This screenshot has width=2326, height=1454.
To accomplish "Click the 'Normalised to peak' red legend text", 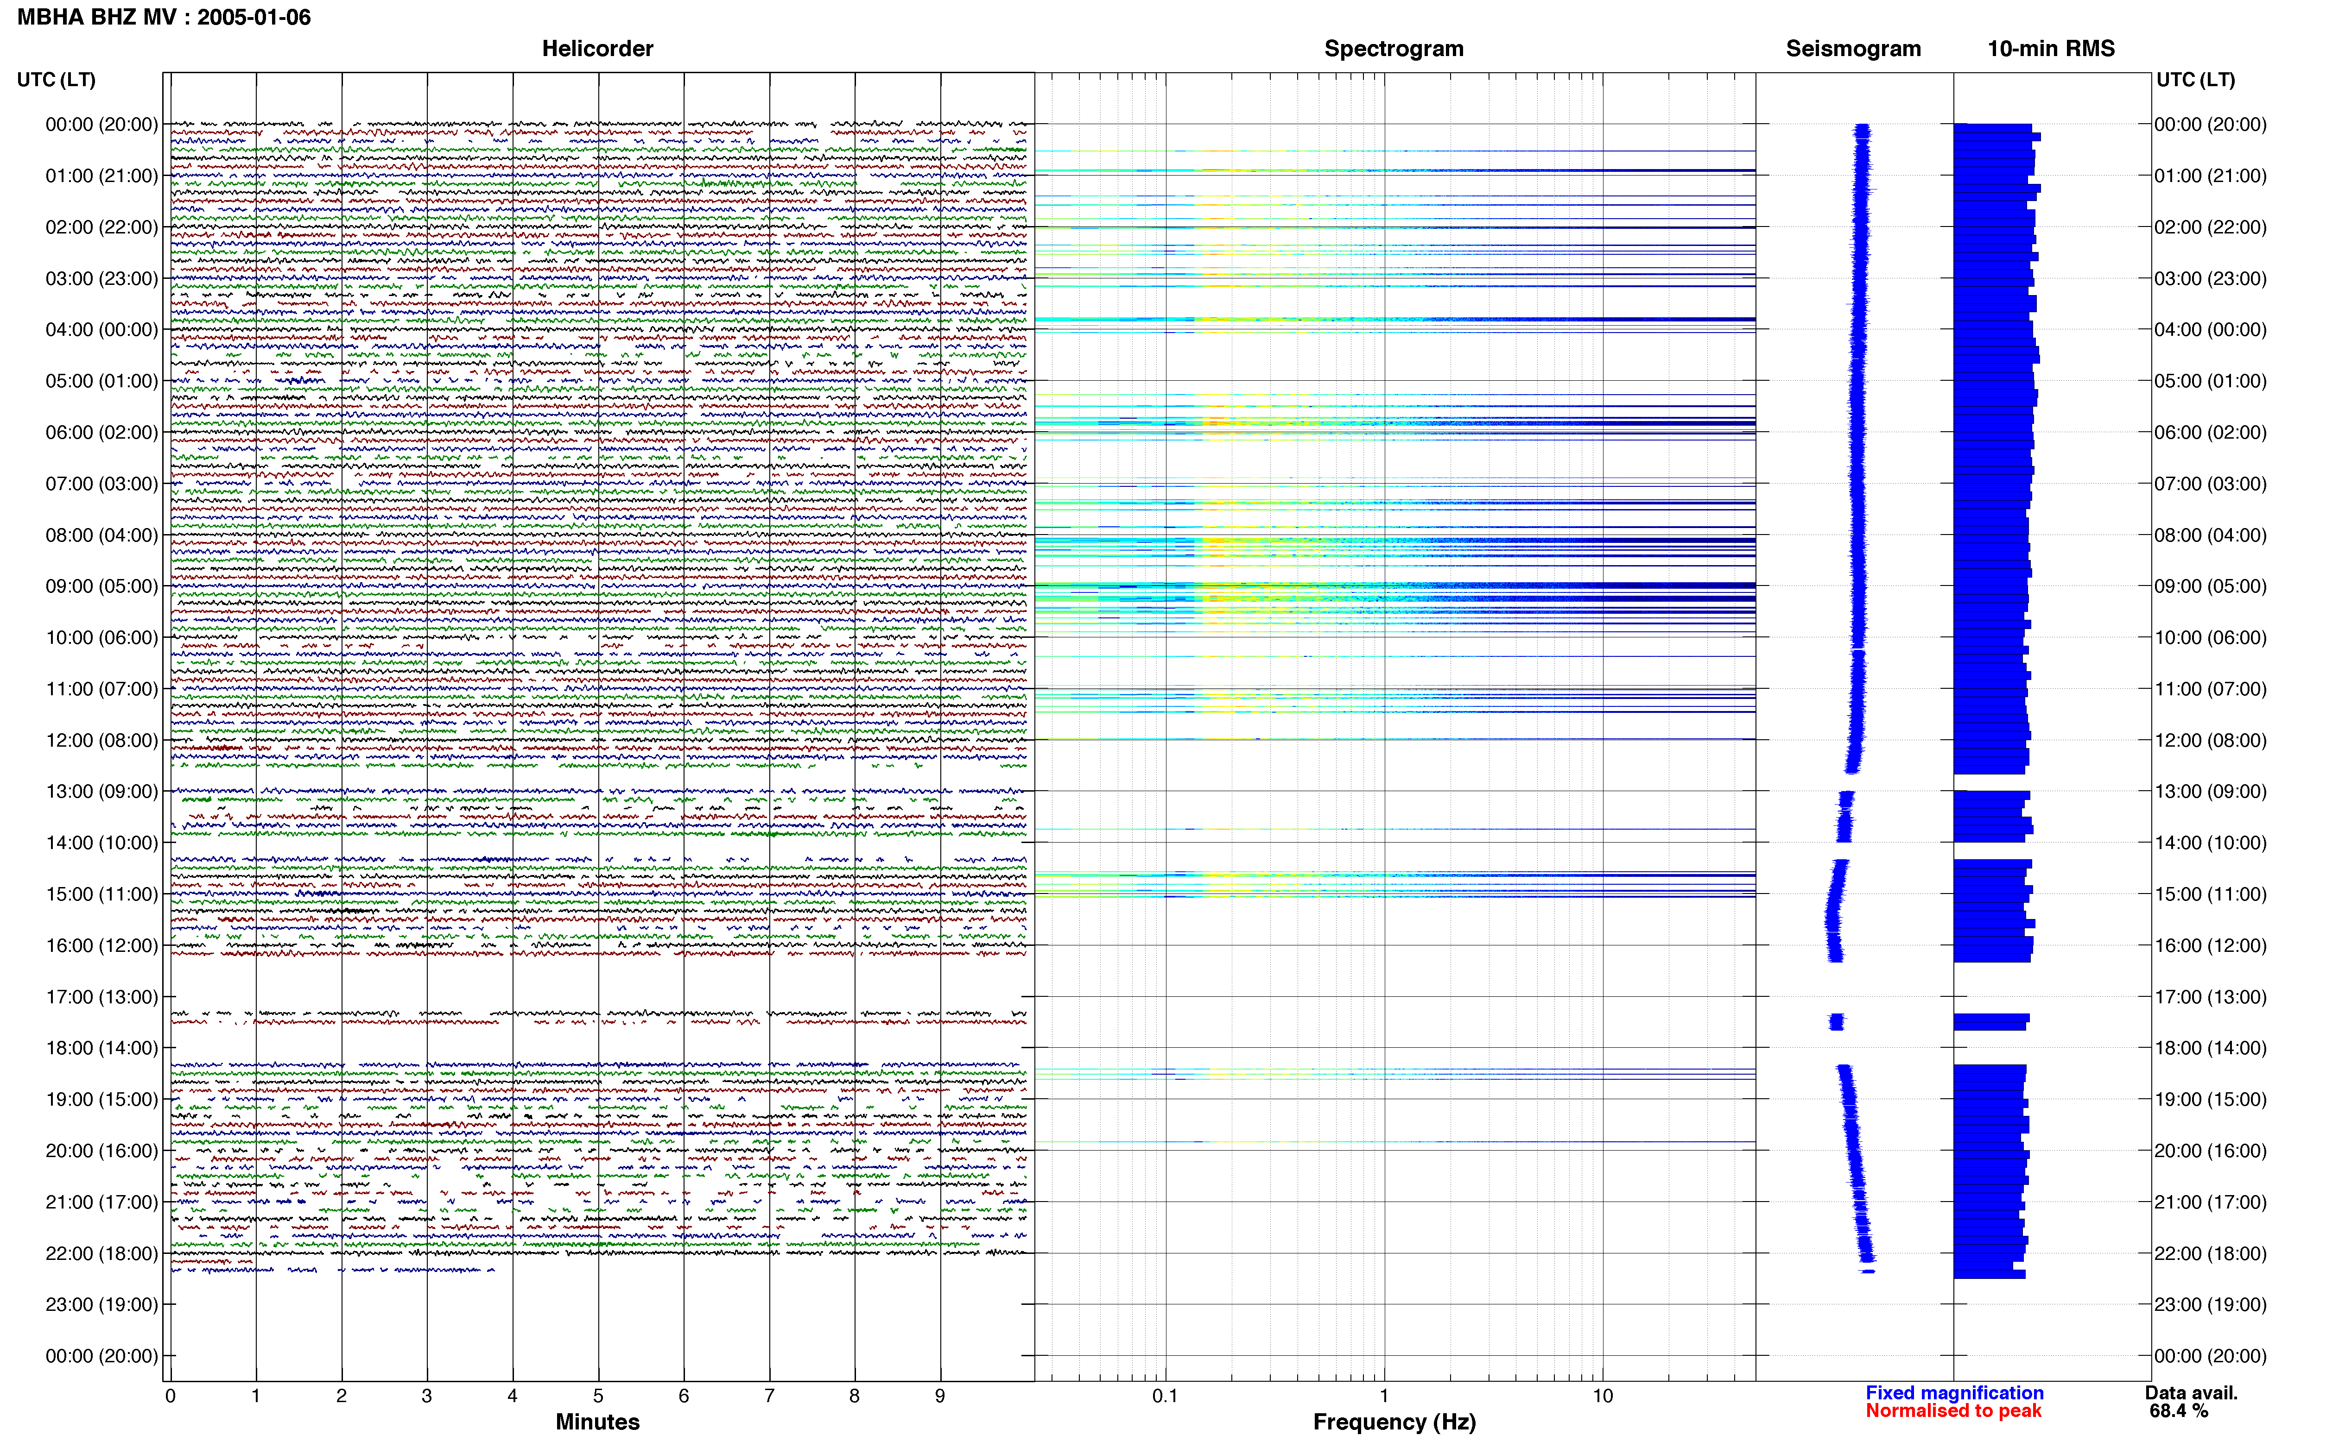I will [1953, 1412].
